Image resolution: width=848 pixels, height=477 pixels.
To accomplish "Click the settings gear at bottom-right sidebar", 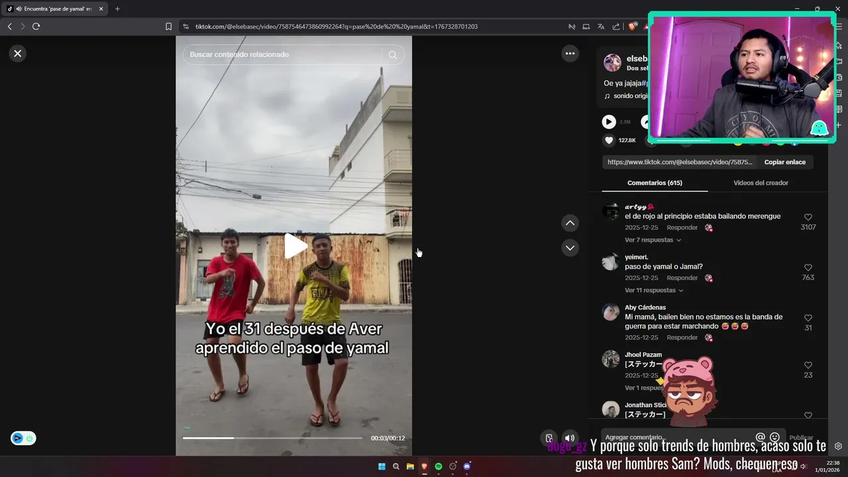I will click(838, 447).
